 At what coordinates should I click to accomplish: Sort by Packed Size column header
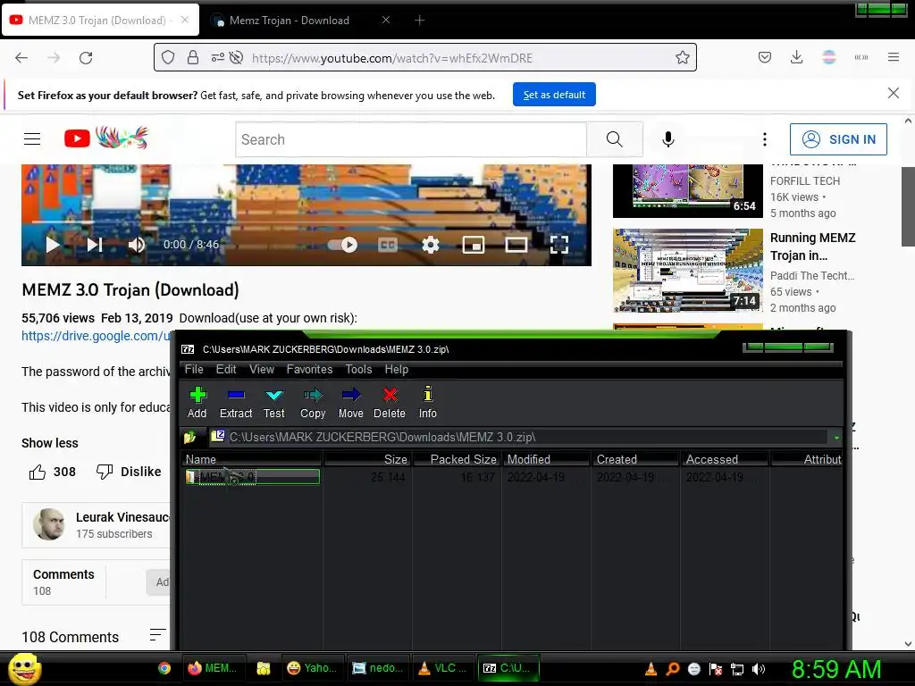pos(457,459)
